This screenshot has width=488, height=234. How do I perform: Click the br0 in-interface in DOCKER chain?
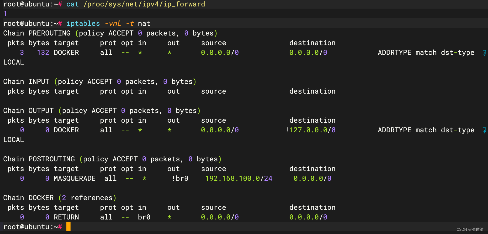[x=144, y=217]
